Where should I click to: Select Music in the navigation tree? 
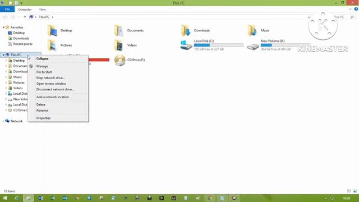tap(17, 77)
